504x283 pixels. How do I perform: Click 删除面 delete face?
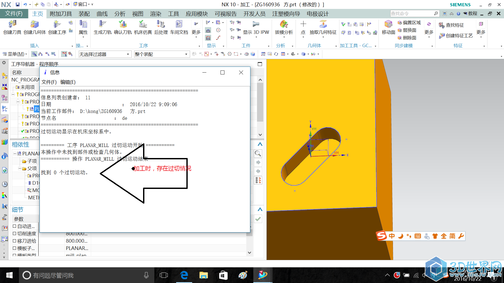(x=407, y=38)
